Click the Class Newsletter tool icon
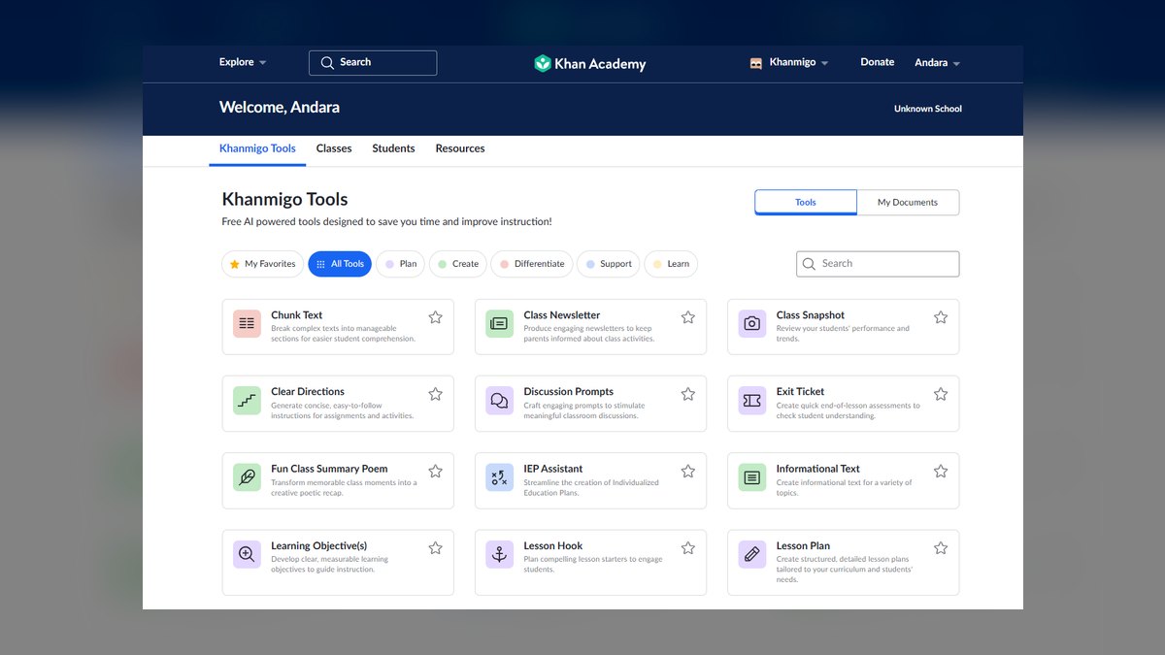This screenshot has height=655, width=1165. pos(499,323)
